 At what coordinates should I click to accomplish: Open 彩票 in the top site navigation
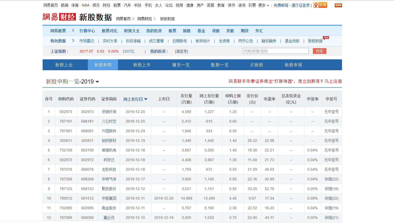point(252,5)
